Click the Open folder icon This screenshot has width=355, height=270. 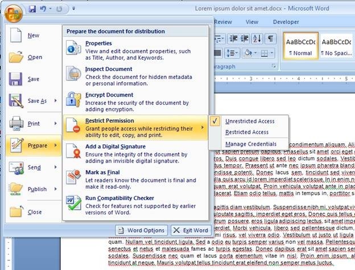click(16, 57)
